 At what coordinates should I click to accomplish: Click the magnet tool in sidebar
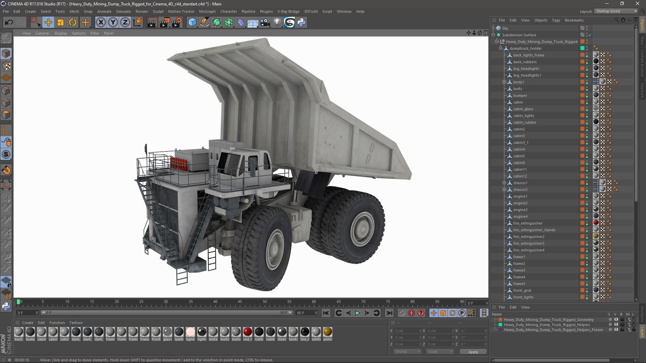[6, 170]
